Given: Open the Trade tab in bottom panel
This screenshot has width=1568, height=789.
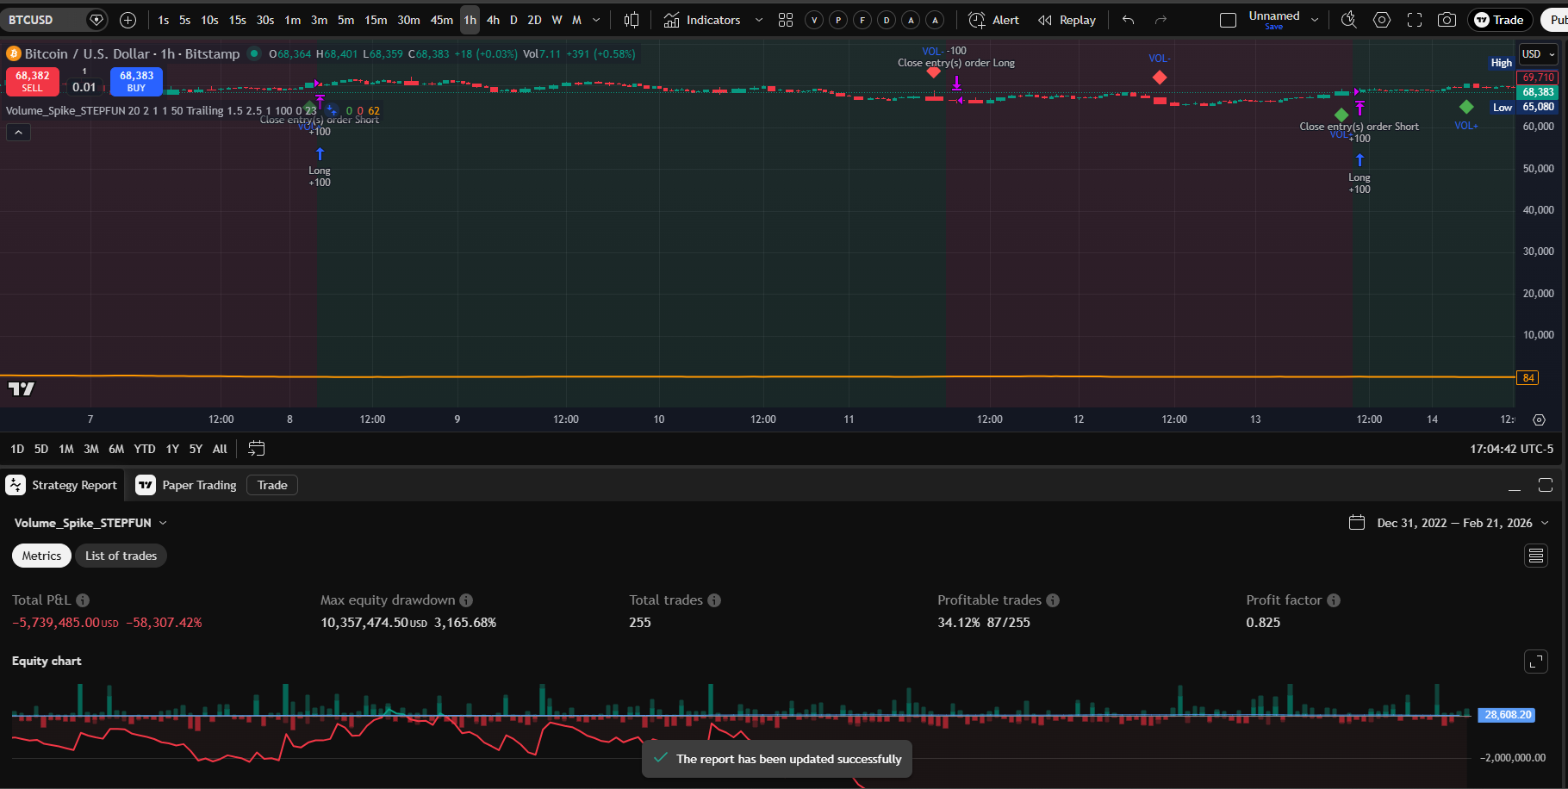Looking at the screenshot, I should point(271,485).
